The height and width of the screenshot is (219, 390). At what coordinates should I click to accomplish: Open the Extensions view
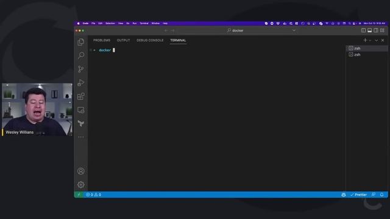coord(81,96)
